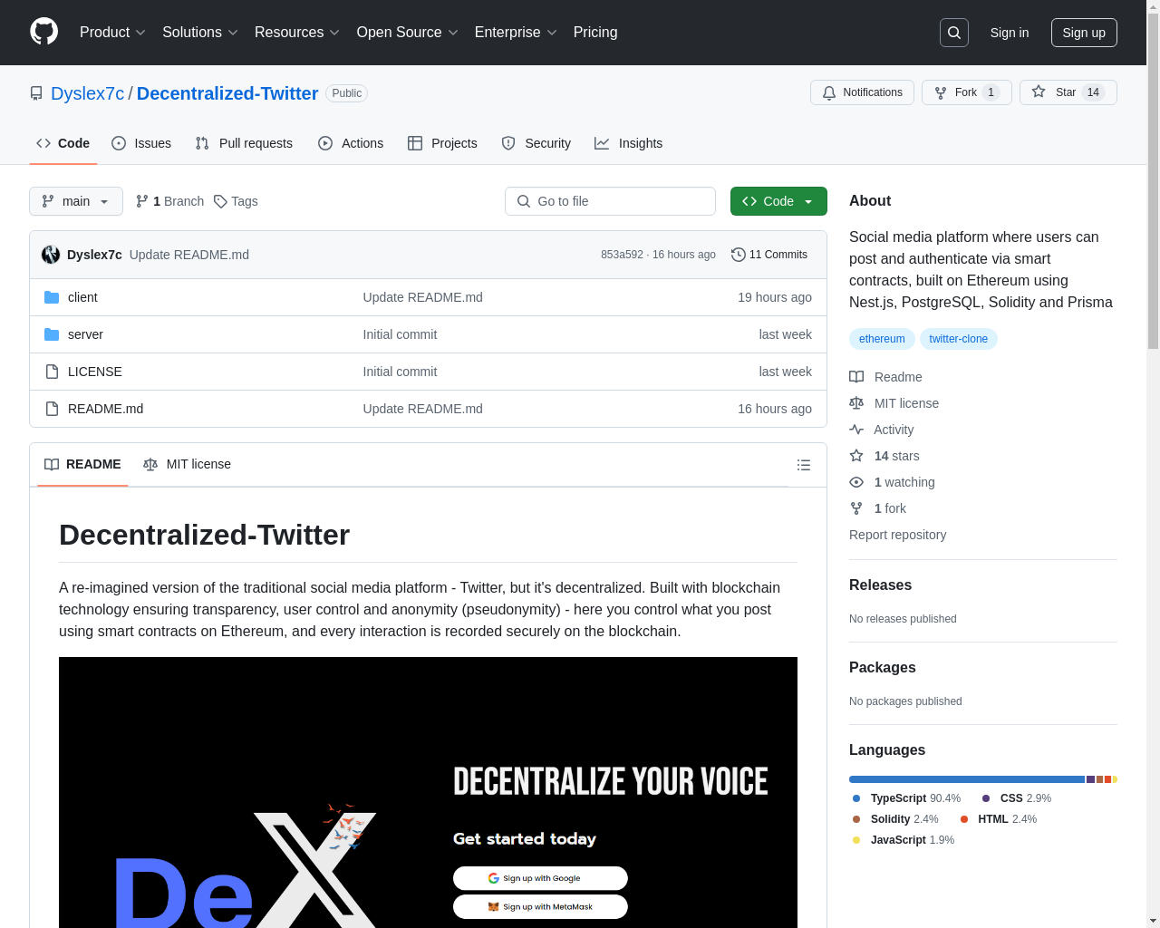Click the LICENSE file icon
Screen dimensions: 1160x928
(52, 372)
